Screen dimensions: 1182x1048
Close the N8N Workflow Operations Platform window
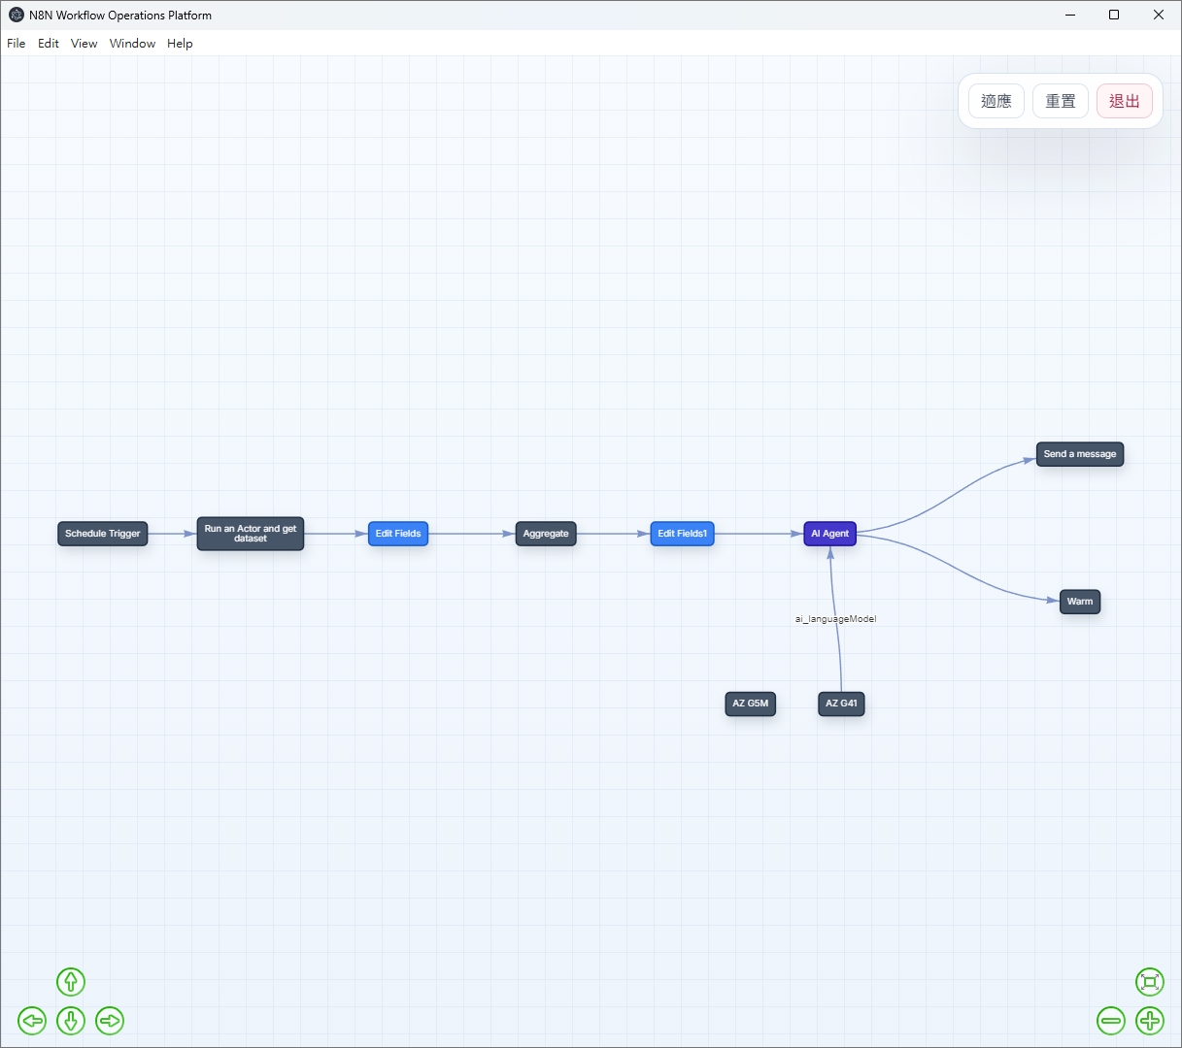click(x=1159, y=15)
